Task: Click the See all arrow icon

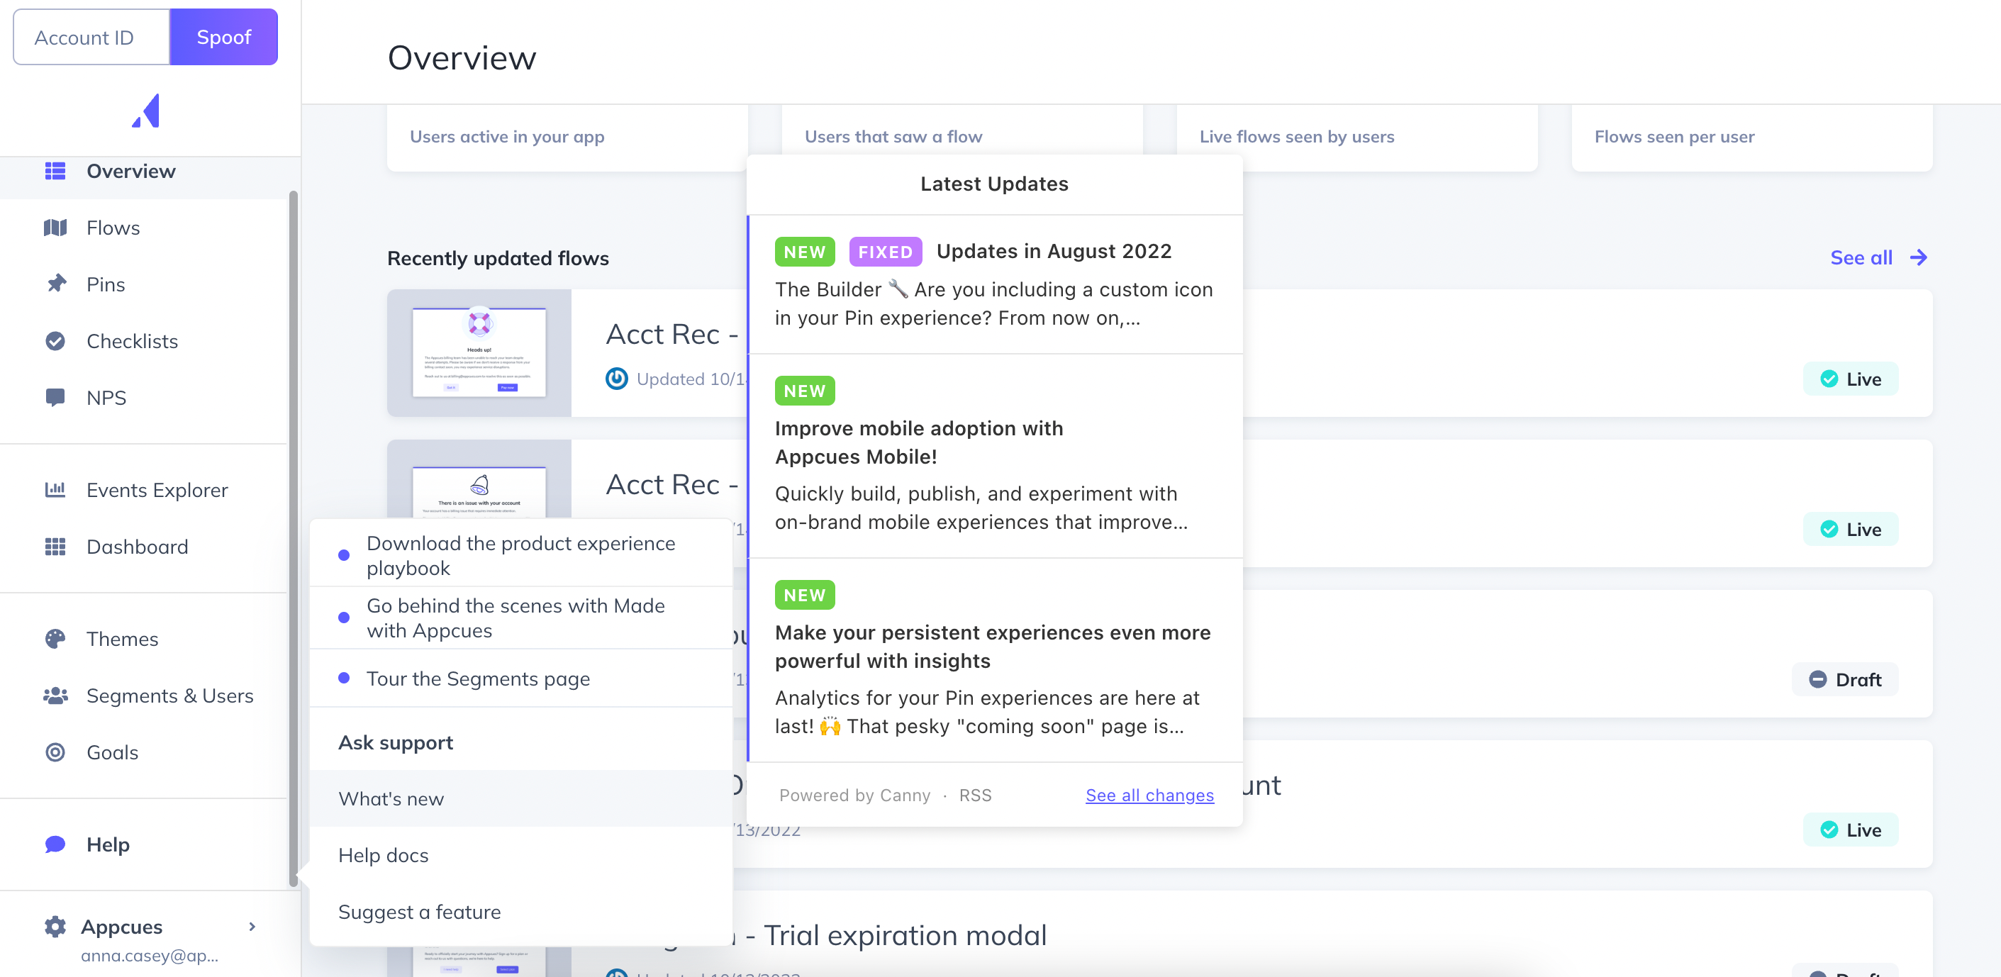Action: (x=1919, y=258)
